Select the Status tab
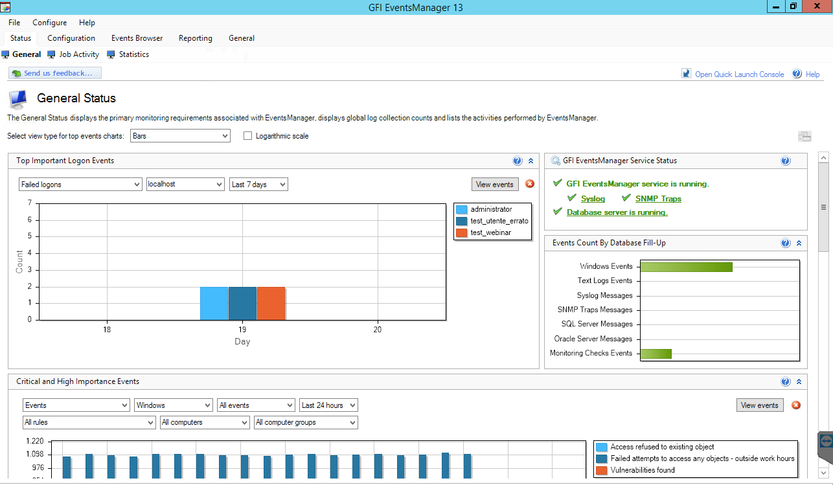 [21, 38]
